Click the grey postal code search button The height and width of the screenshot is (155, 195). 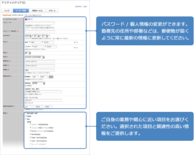[x=51, y=77]
